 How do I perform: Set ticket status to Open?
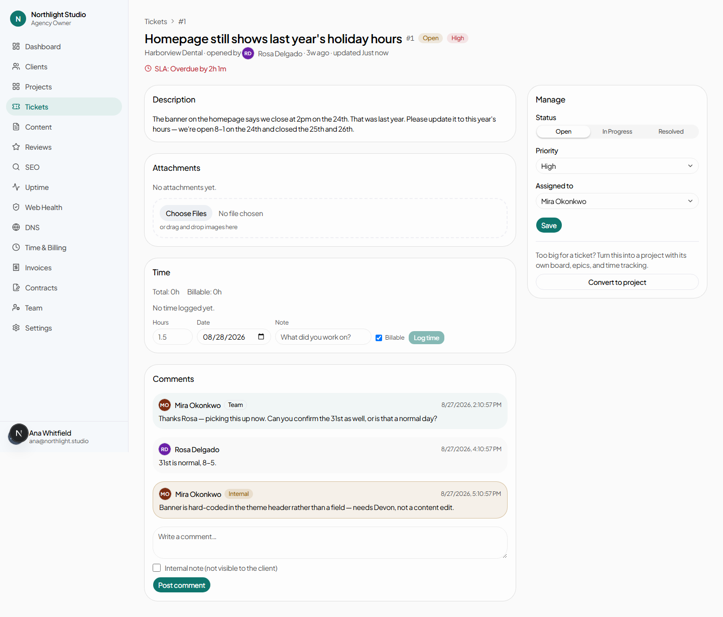pyautogui.click(x=563, y=132)
